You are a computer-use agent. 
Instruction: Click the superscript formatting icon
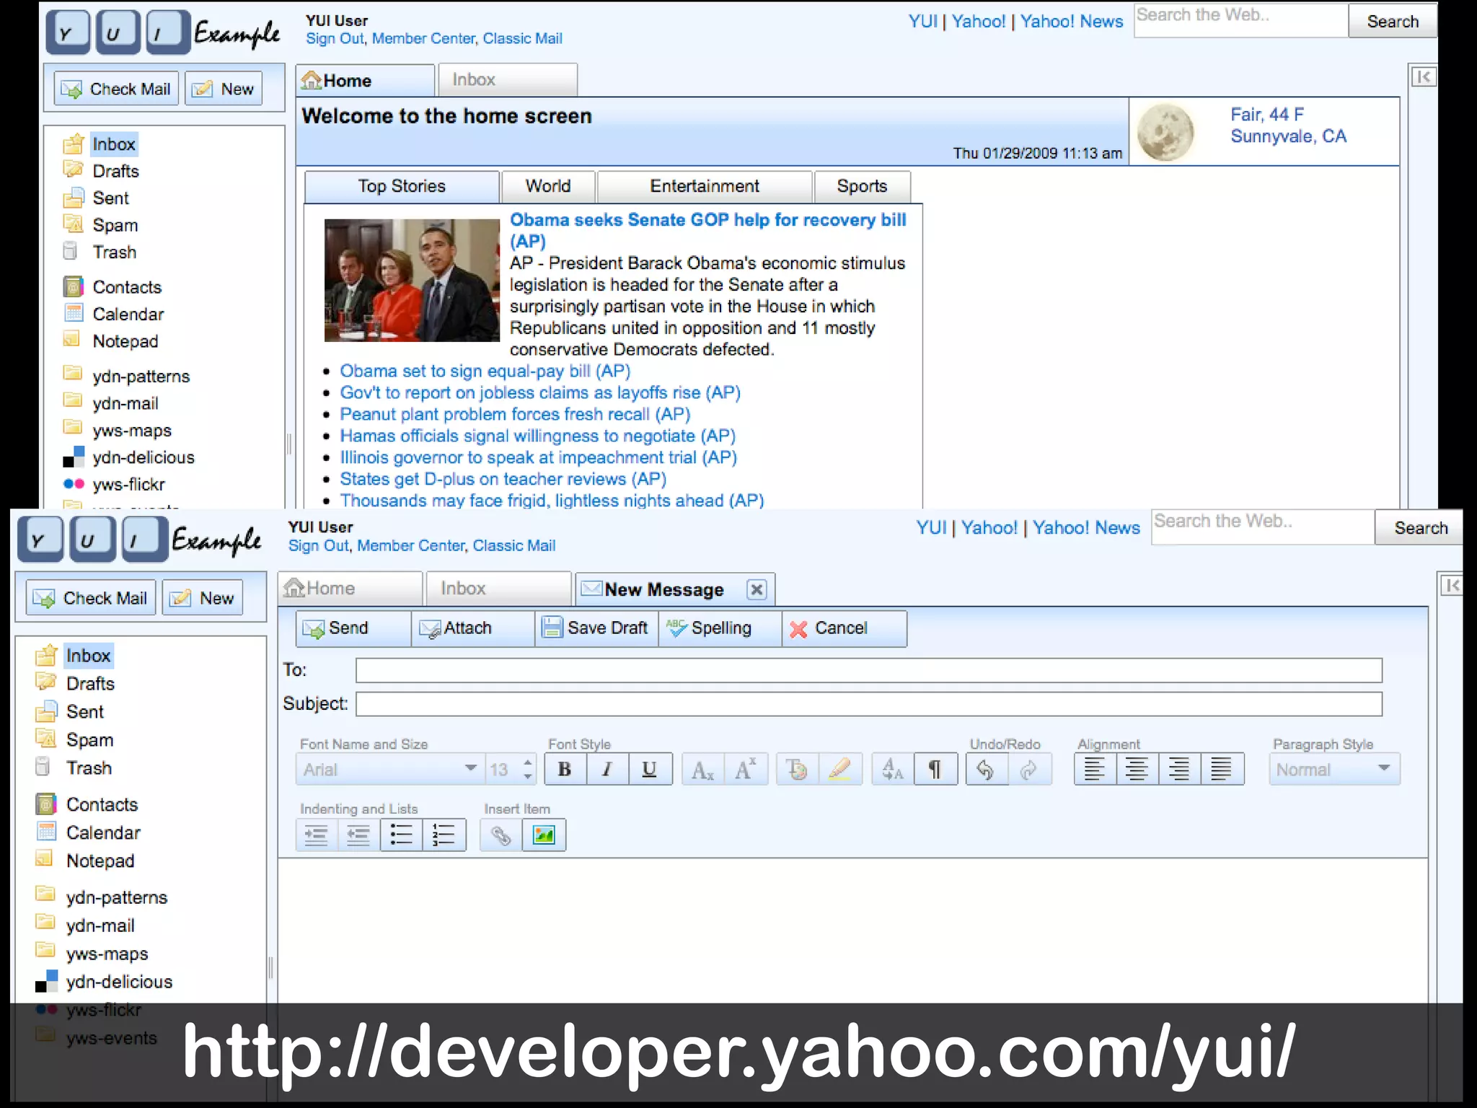pyautogui.click(x=746, y=770)
